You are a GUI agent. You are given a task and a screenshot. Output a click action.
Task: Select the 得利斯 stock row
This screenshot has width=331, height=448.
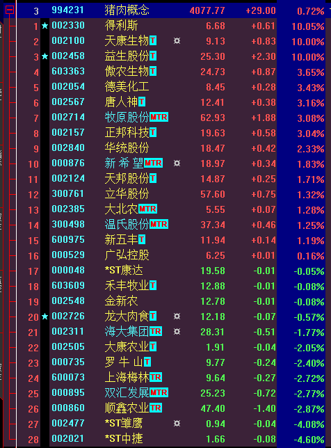pyautogui.click(x=171, y=26)
